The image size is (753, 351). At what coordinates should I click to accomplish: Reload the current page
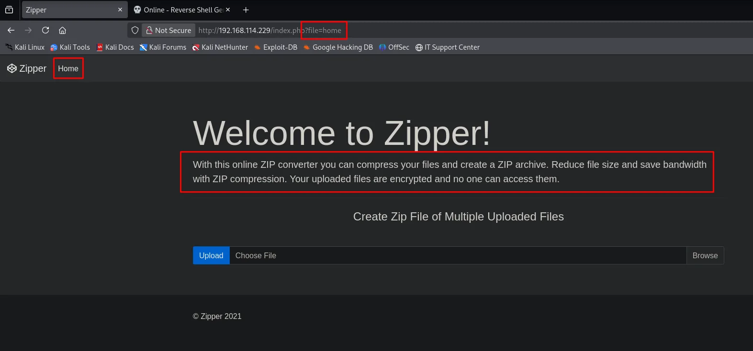45,30
